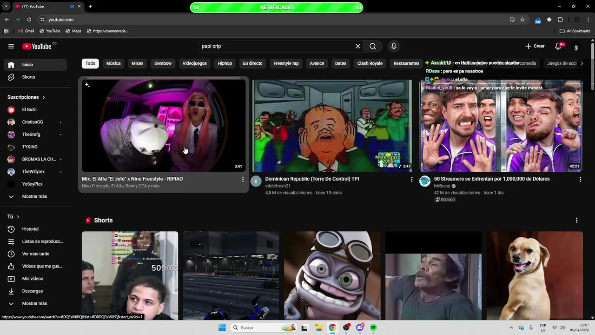Image resolution: width=595 pixels, height=335 pixels.
Task: Open Spotify from the taskbar
Action: click(373, 328)
